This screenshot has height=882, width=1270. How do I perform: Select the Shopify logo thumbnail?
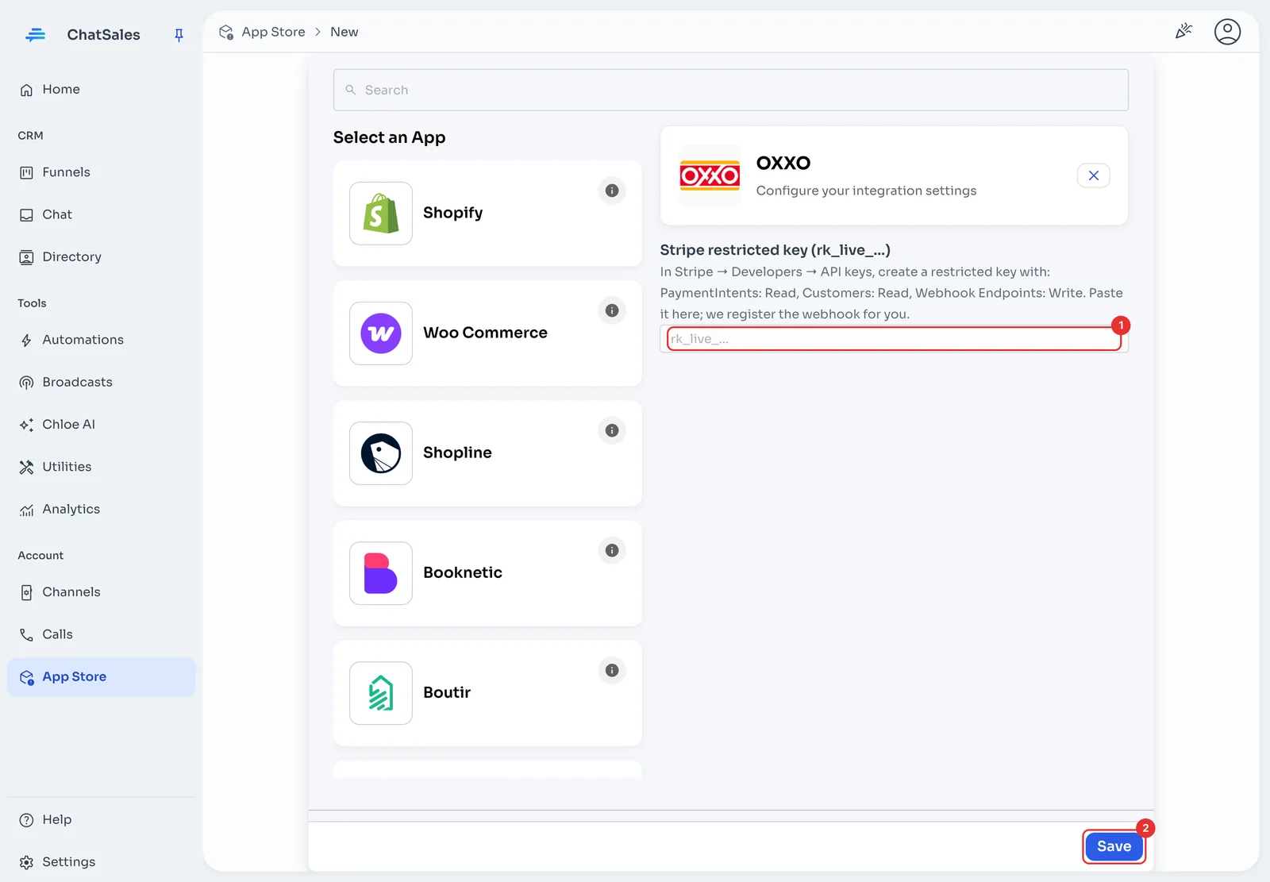click(x=381, y=214)
